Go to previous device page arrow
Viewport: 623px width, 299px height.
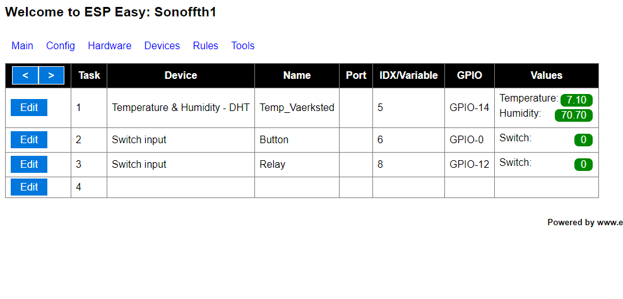(25, 76)
